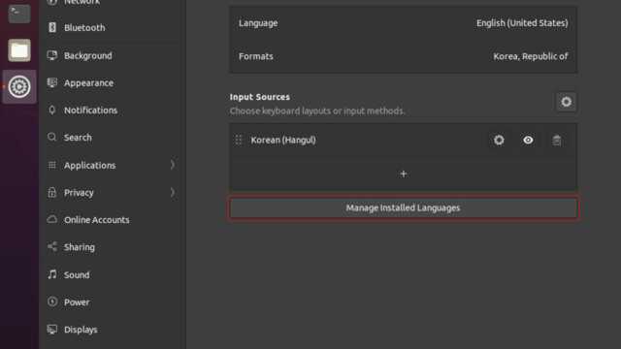Go to Appearance settings
Image resolution: width=621 pixels, height=349 pixels.
pyautogui.click(x=113, y=83)
